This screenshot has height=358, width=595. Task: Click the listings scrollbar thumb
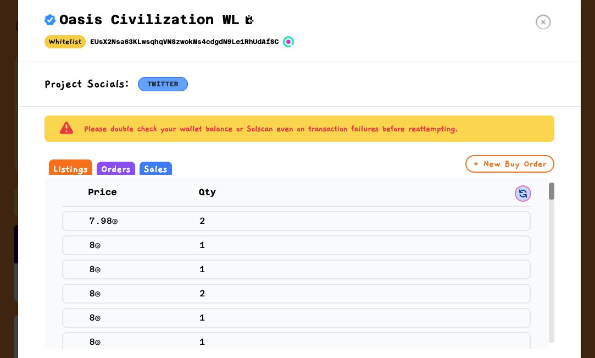(552, 191)
